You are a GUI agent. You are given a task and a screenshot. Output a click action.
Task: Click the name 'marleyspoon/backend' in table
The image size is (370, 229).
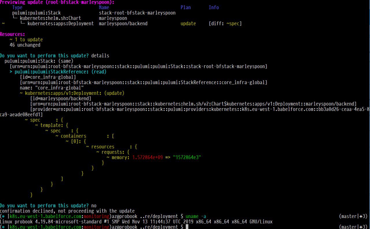point(123,24)
